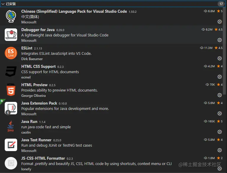Click publisher name George Oliveira
Image resolution: width=227 pixels, height=173 pixels.
(x=33, y=96)
